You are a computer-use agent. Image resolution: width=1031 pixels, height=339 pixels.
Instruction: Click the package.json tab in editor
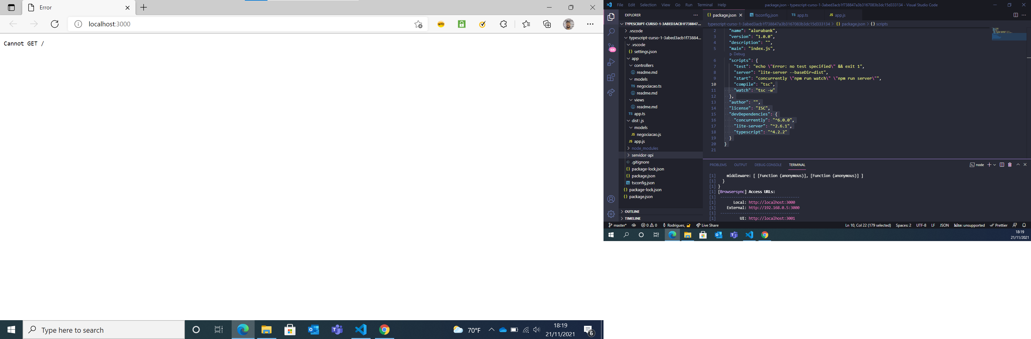pyautogui.click(x=724, y=15)
